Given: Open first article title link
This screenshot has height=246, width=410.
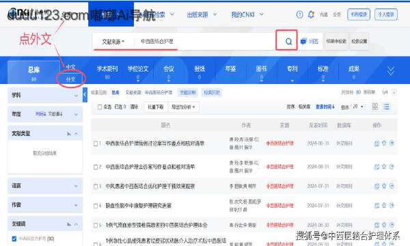Looking at the screenshot, I should pos(155,143).
